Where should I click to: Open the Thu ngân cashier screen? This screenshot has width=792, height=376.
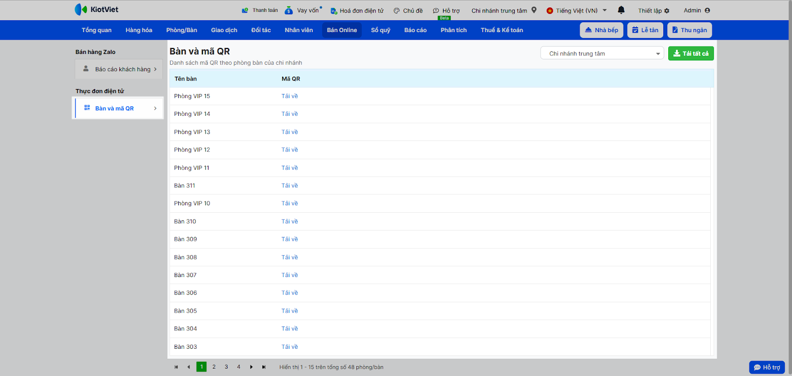click(689, 30)
